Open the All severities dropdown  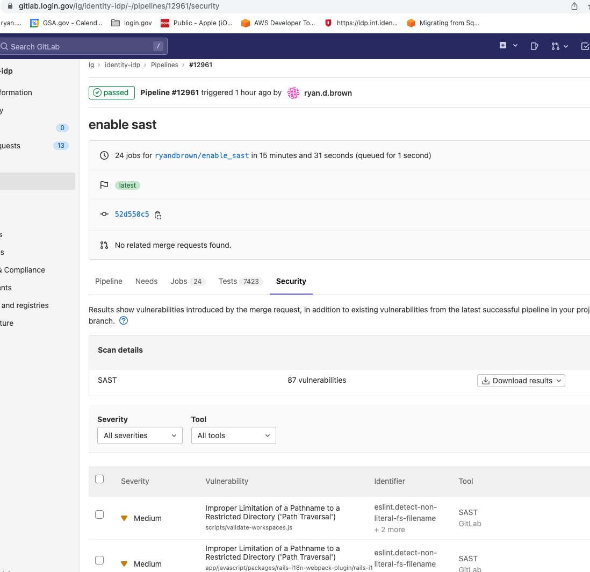[140, 435]
